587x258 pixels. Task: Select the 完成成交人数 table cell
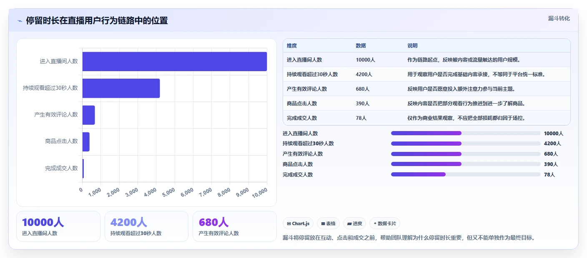coord(302,118)
